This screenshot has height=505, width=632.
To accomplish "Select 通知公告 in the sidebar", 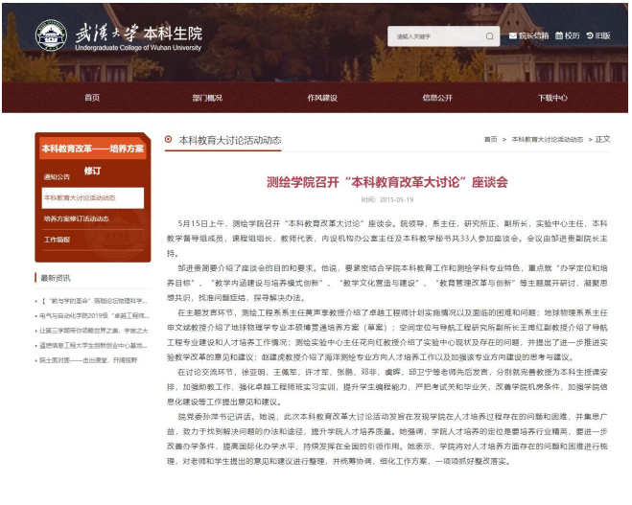I will pyautogui.click(x=58, y=177).
